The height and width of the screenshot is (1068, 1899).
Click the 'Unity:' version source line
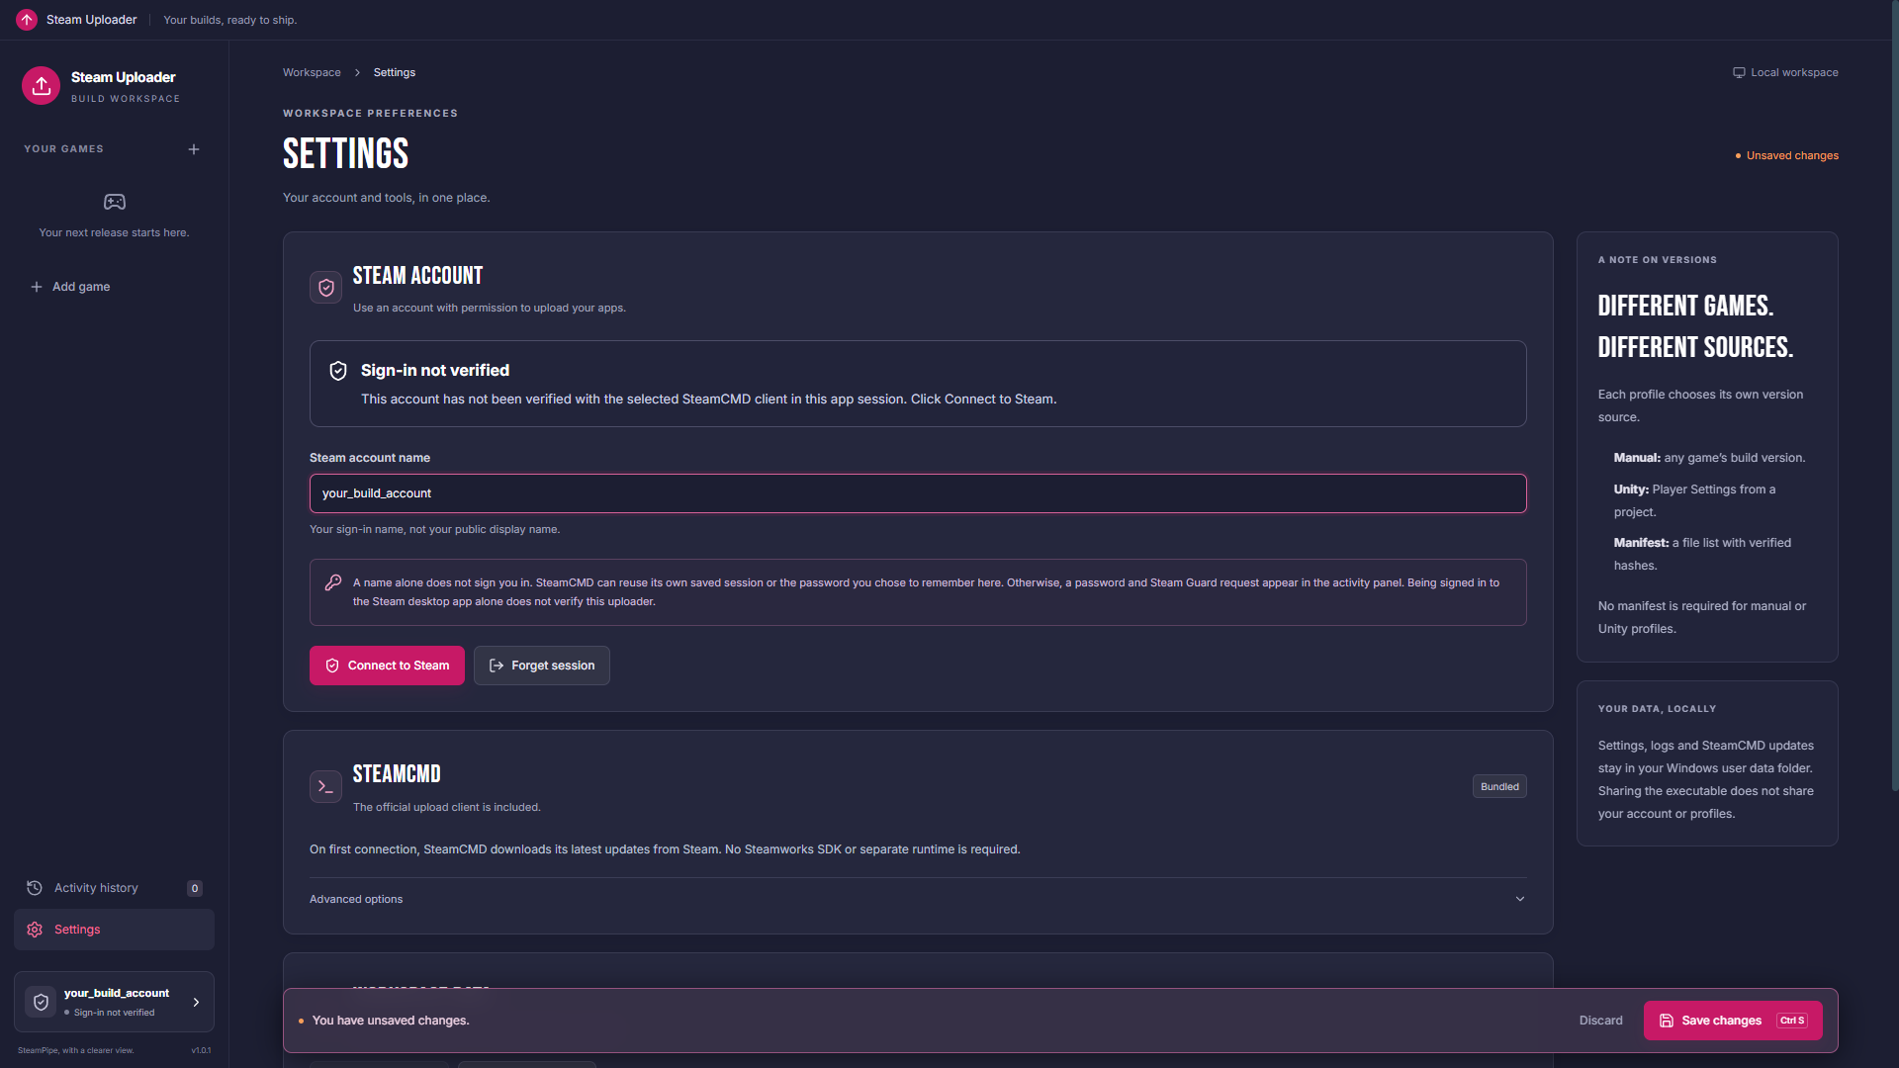[x=1694, y=500]
